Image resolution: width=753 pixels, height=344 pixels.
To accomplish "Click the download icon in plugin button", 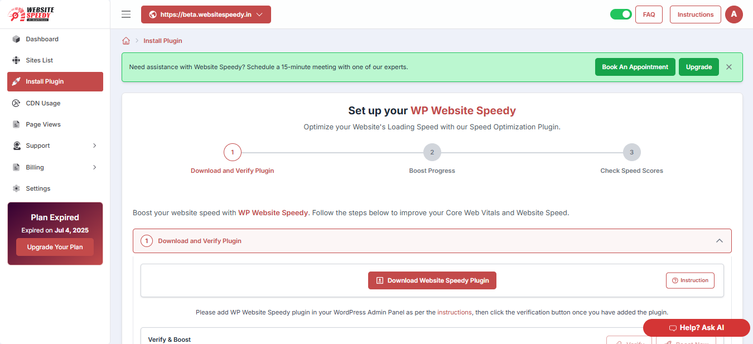I will (x=380, y=280).
